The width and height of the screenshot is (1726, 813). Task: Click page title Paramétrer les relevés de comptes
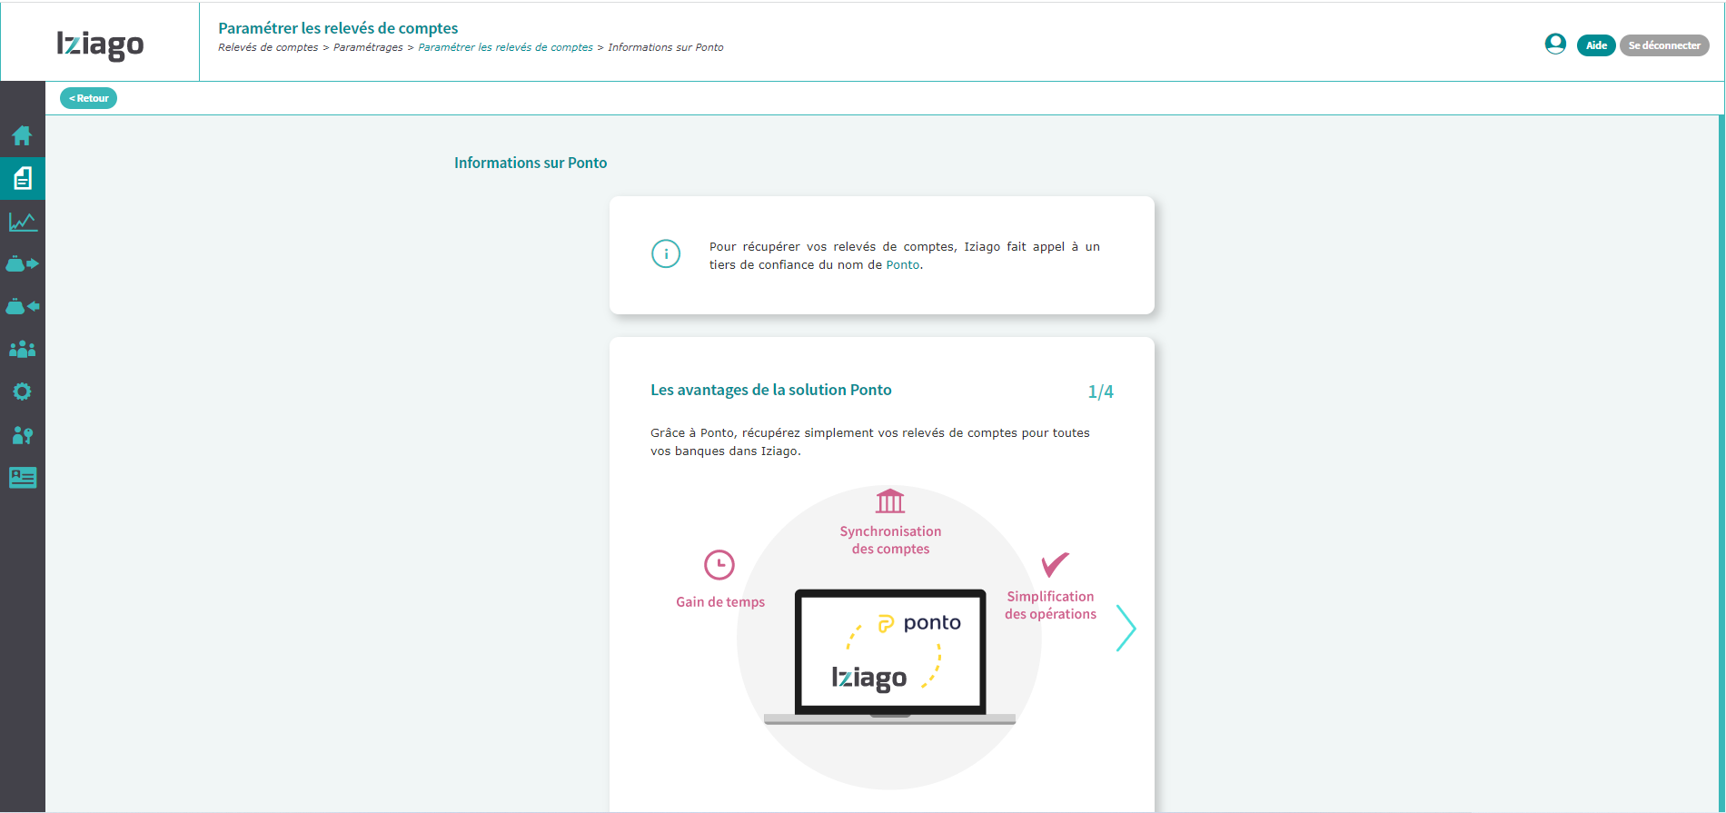point(338,28)
